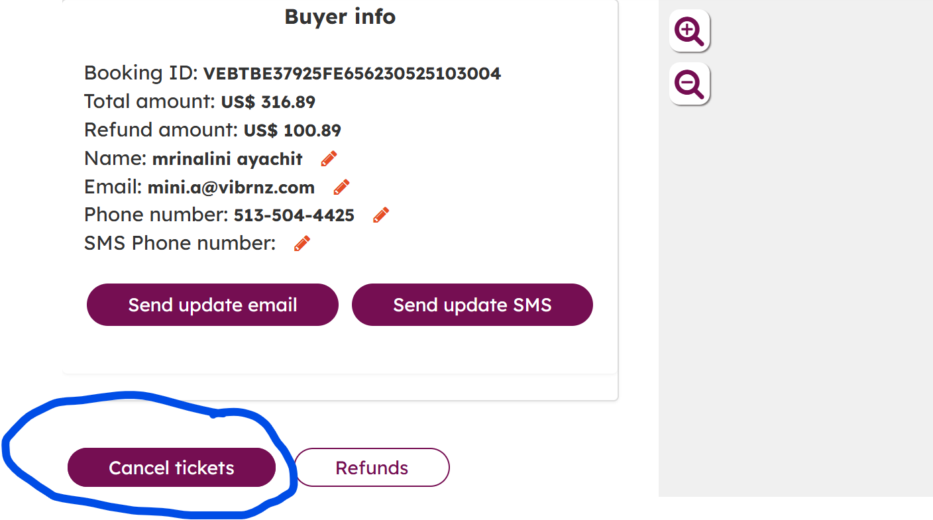
Task: Click the SMS Phone number label
Action: [x=180, y=244]
